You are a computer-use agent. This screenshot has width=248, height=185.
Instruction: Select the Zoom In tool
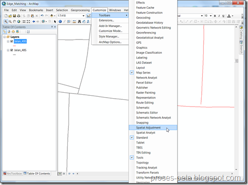tap(6, 22)
